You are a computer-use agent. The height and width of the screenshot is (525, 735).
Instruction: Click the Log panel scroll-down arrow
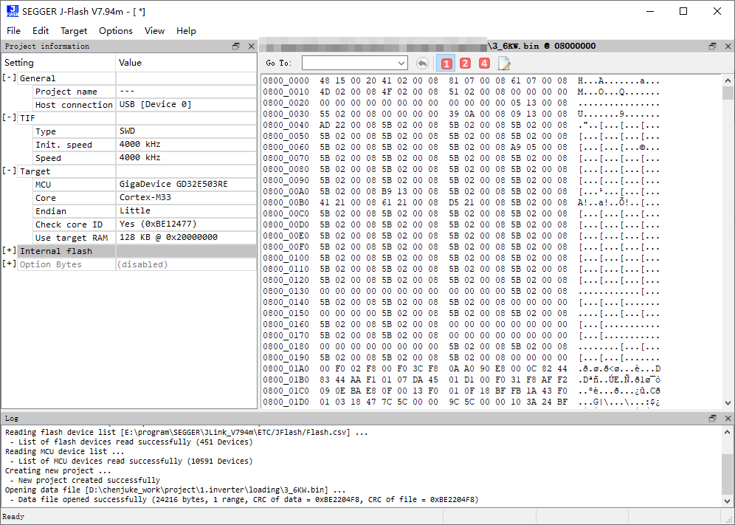click(x=728, y=501)
